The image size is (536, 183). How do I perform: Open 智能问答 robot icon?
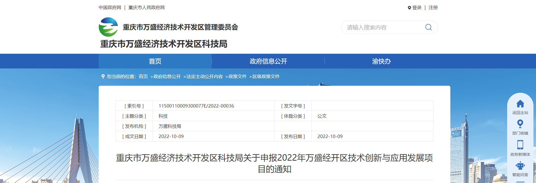click(520, 165)
